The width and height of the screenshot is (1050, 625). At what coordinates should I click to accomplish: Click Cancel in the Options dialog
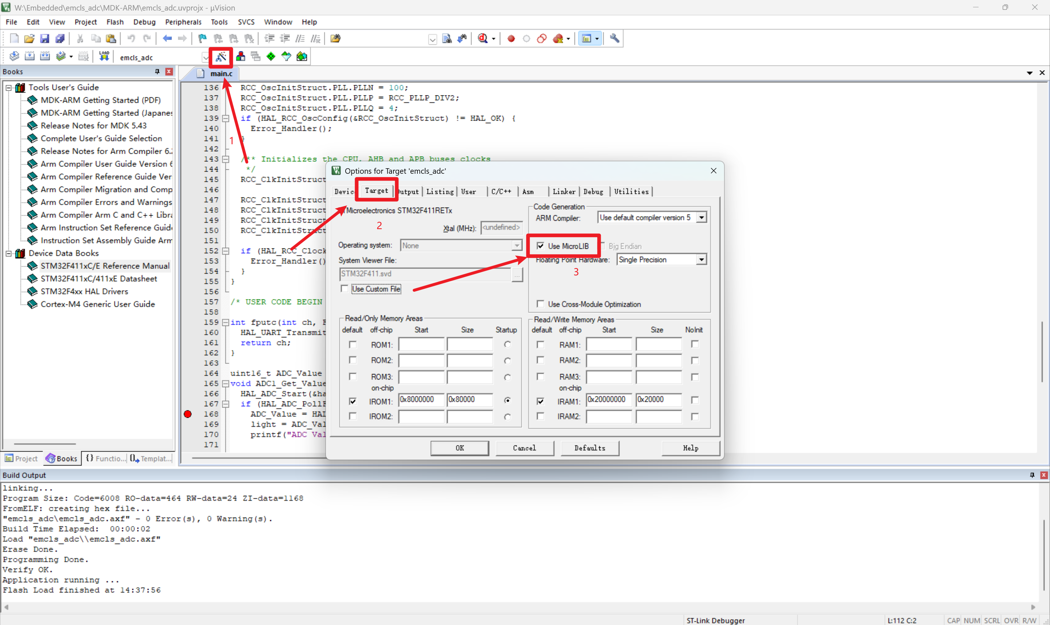point(525,448)
